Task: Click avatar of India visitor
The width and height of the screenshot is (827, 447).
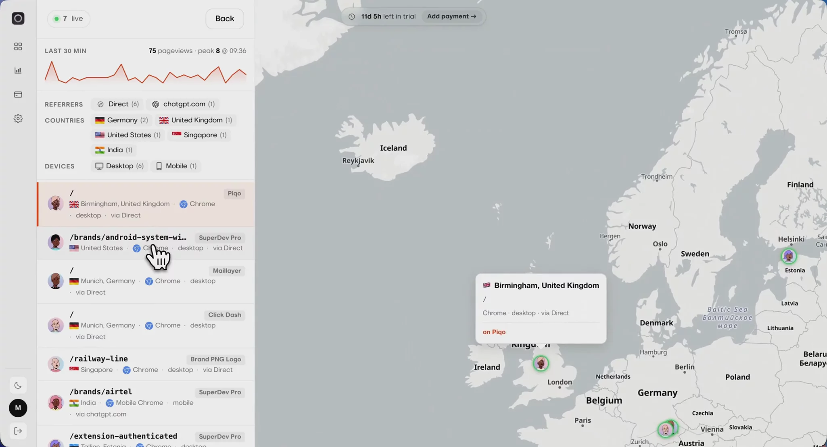Action: (55, 403)
